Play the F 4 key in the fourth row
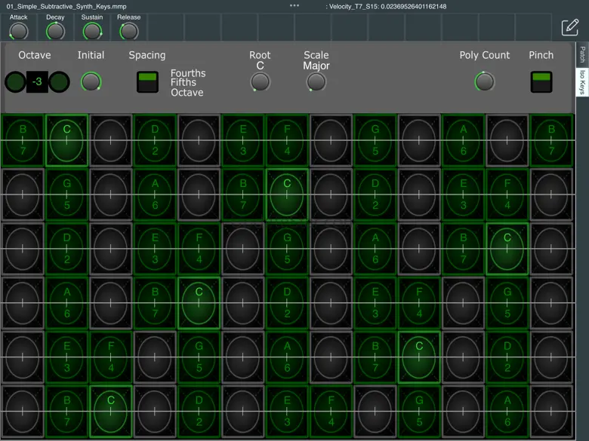589x441 pixels. (419, 303)
